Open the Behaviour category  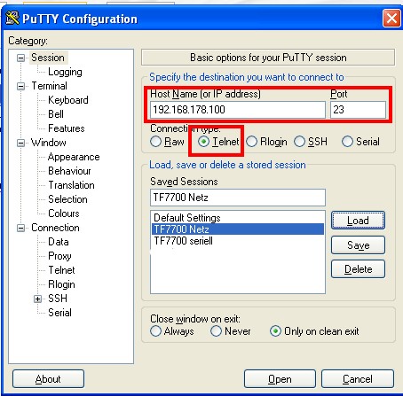coord(69,171)
